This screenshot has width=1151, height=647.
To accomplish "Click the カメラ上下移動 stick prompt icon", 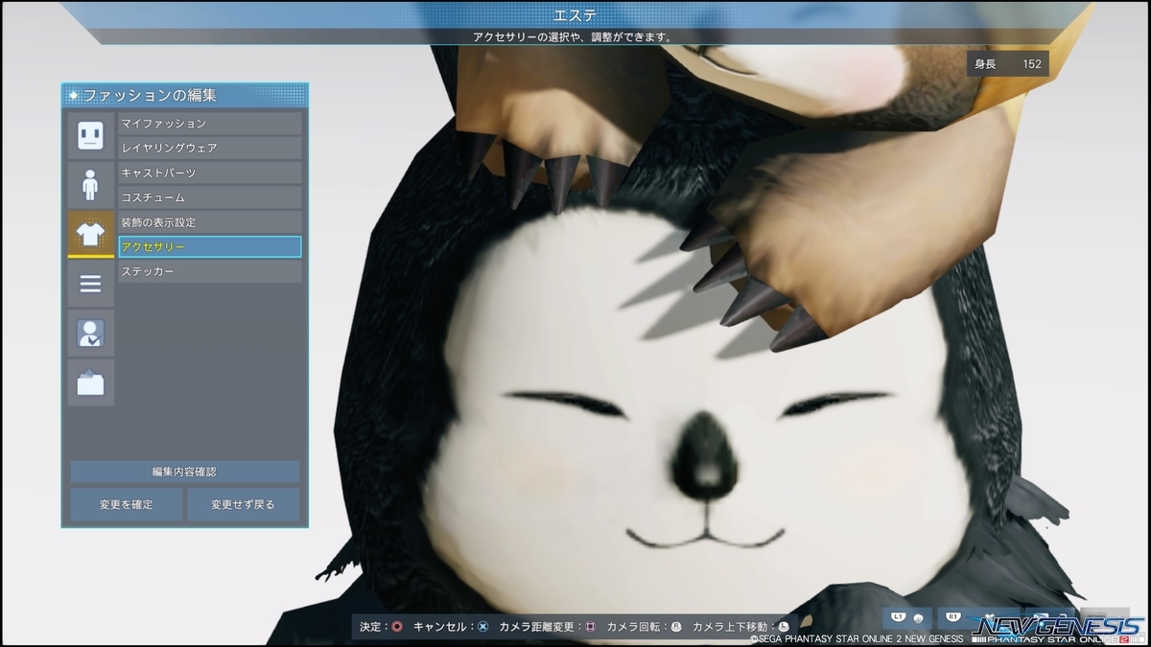I will click(783, 627).
